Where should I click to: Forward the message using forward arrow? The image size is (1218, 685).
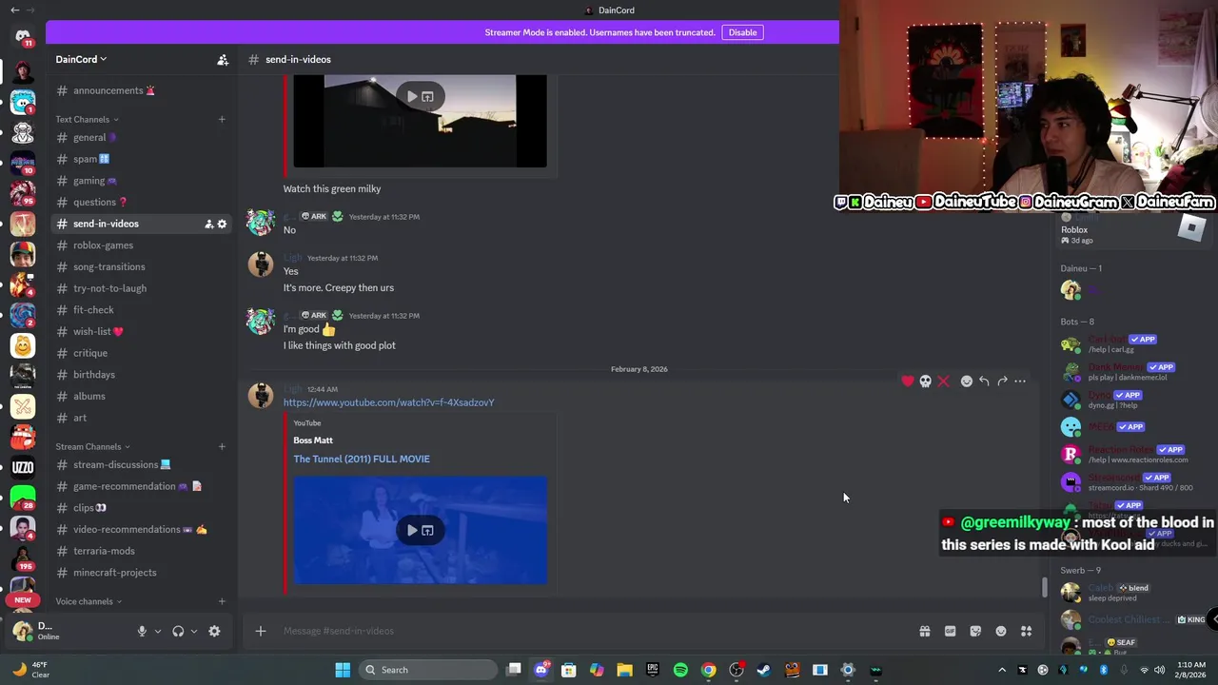[1002, 382]
